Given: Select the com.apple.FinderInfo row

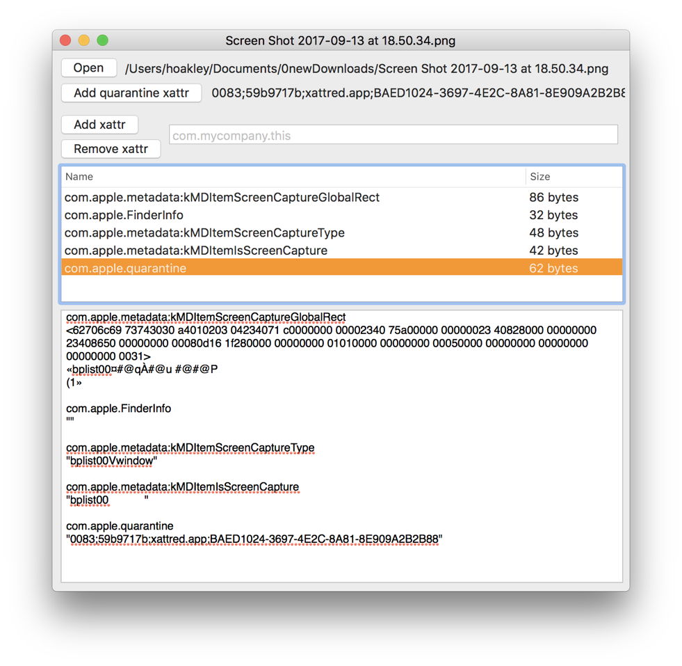Looking at the screenshot, I should (124, 215).
